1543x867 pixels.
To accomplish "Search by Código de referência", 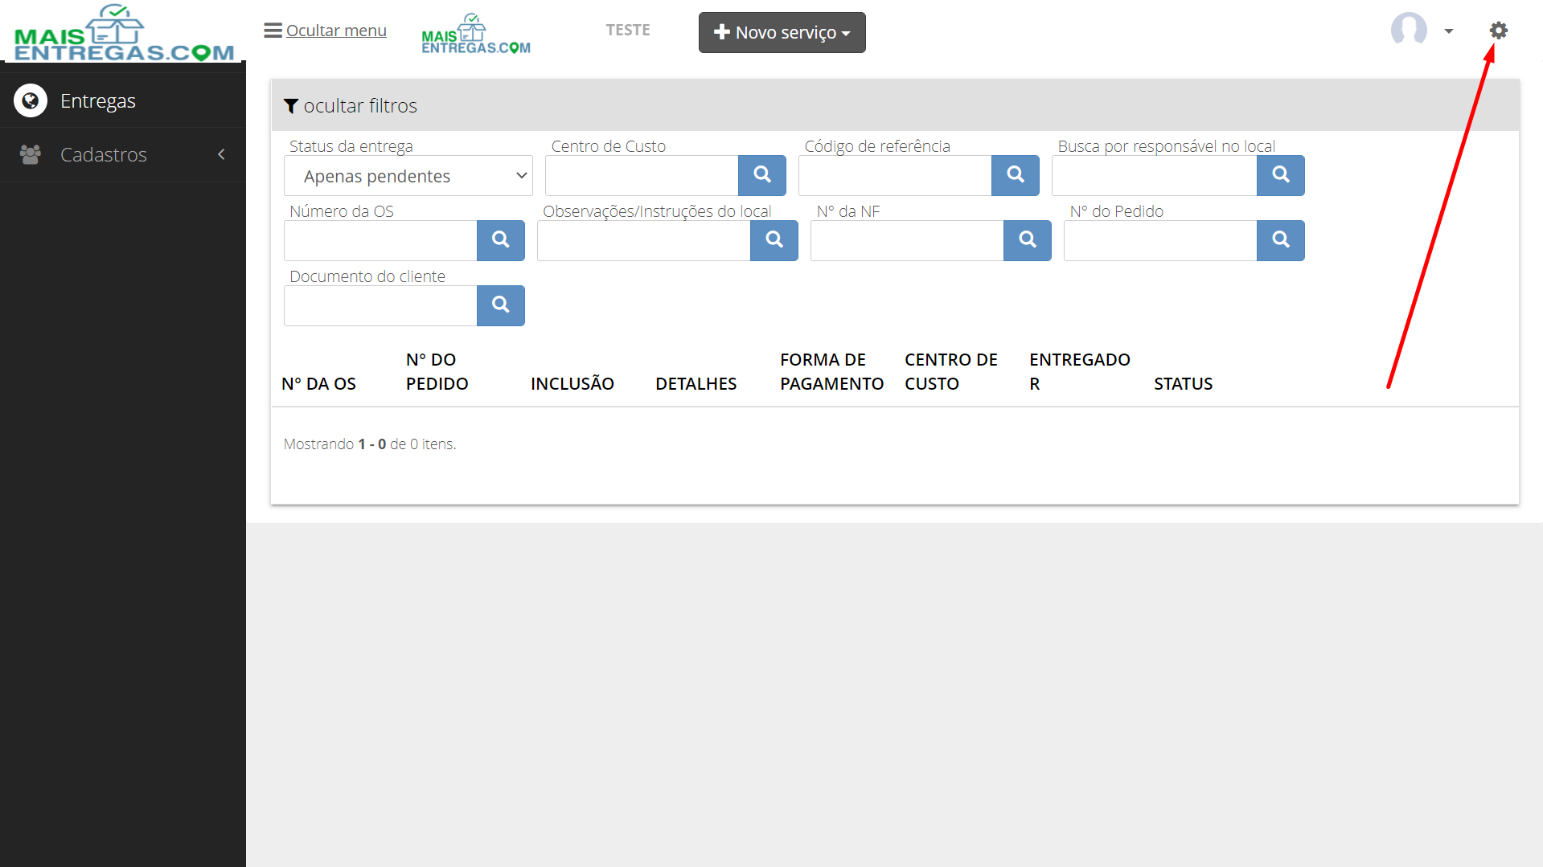I will (1016, 175).
